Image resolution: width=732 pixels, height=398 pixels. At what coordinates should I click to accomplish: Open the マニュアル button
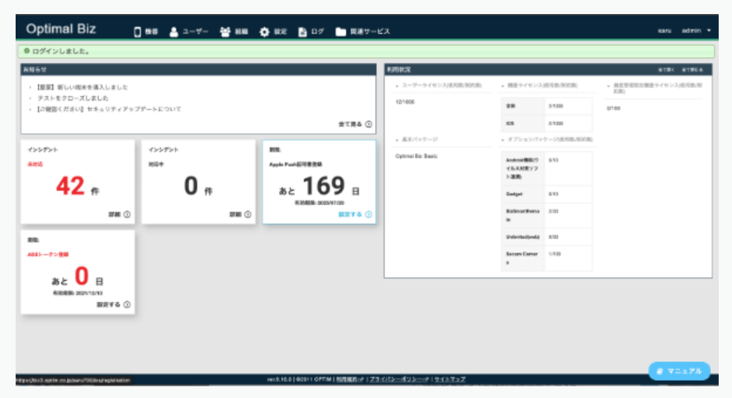click(x=680, y=371)
